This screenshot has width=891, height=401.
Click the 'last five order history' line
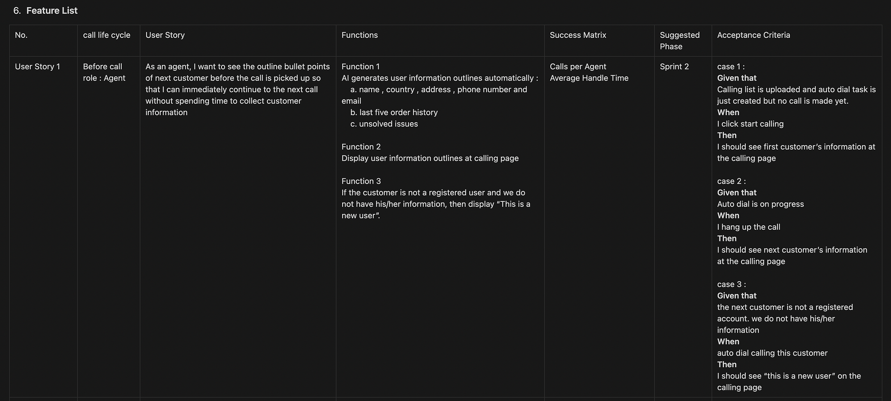pos(398,112)
